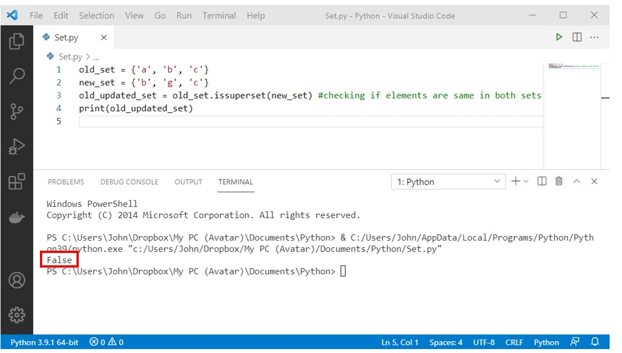Switch to the DEBUG CONSOLE tab

pyautogui.click(x=129, y=182)
